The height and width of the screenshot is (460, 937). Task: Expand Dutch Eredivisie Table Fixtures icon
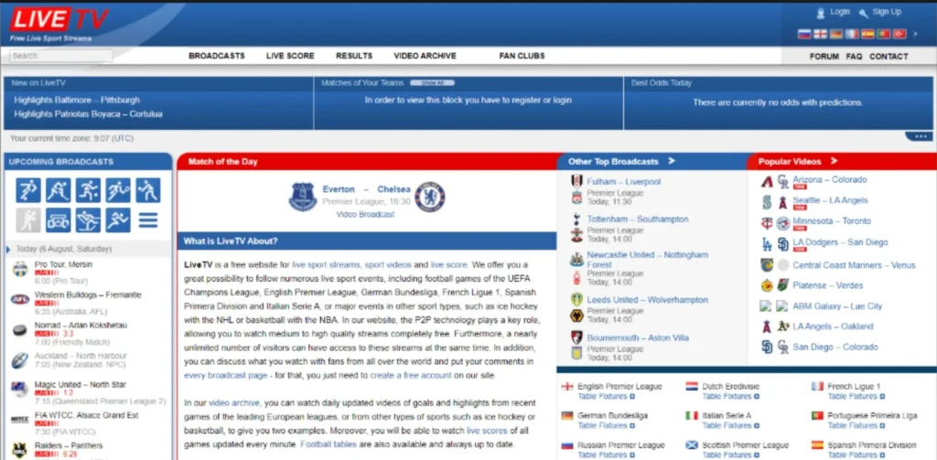click(757, 397)
